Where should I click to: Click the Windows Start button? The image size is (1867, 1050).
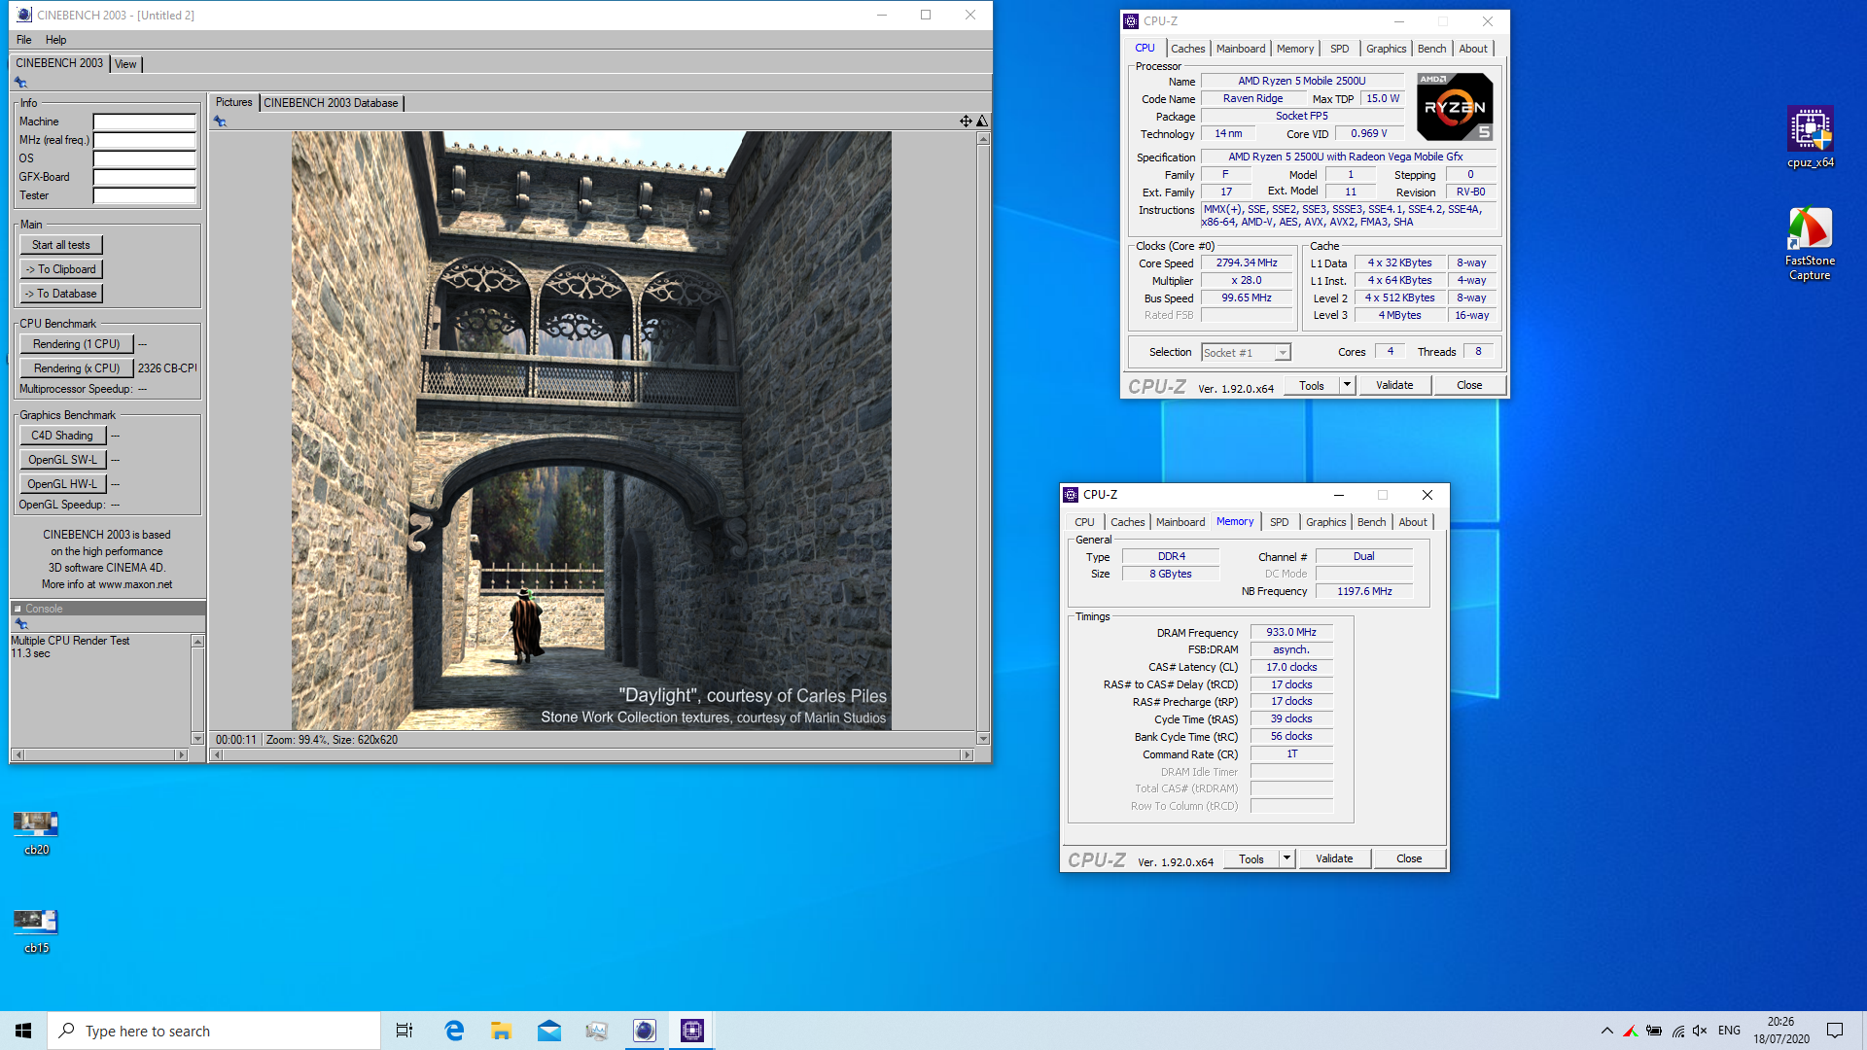(x=23, y=1031)
